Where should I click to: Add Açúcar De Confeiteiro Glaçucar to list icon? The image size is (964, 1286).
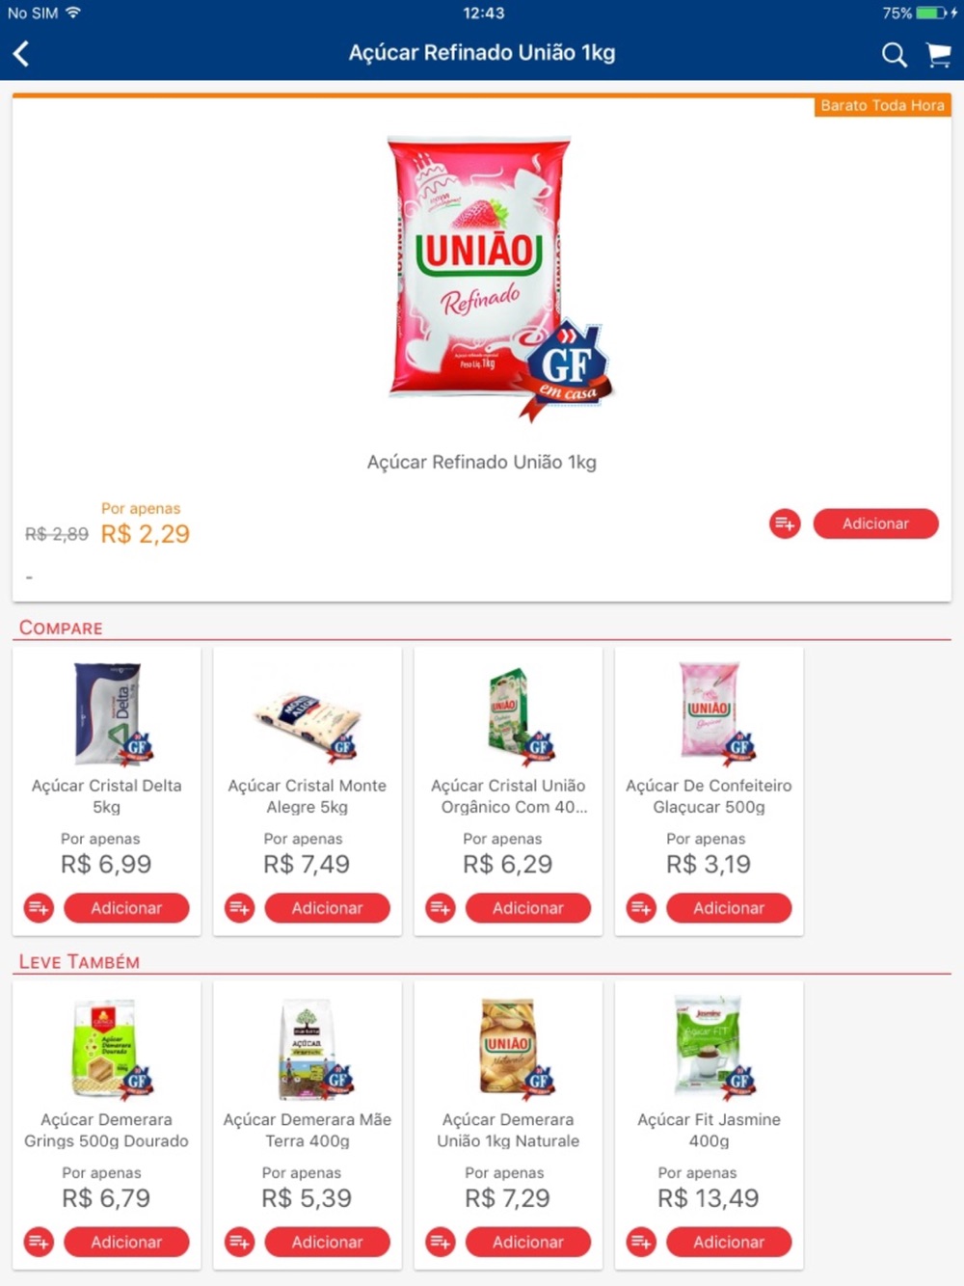[641, 908]
